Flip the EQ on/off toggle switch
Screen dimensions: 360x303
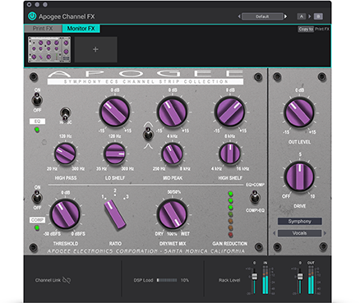37,99
